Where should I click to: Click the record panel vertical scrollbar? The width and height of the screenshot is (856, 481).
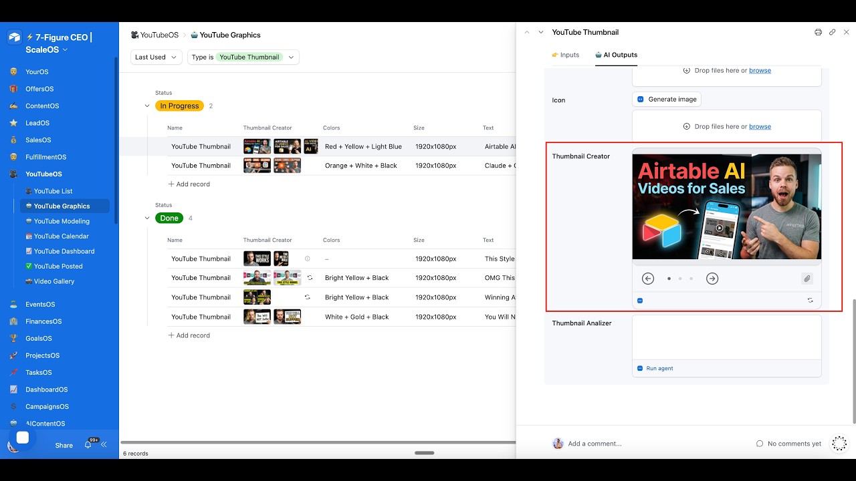click(853, 361)
